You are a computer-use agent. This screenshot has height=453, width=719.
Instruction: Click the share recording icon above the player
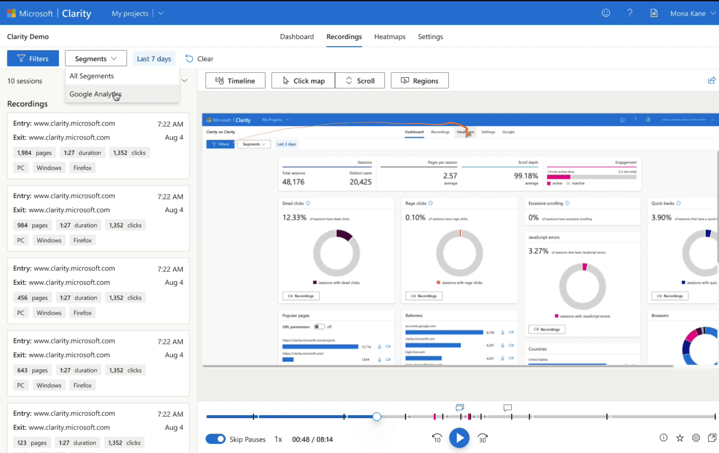pos(712,80)
